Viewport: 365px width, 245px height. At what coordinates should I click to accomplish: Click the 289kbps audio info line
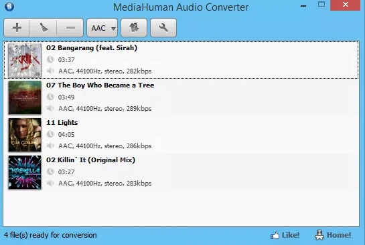click(x=105, y=108)
